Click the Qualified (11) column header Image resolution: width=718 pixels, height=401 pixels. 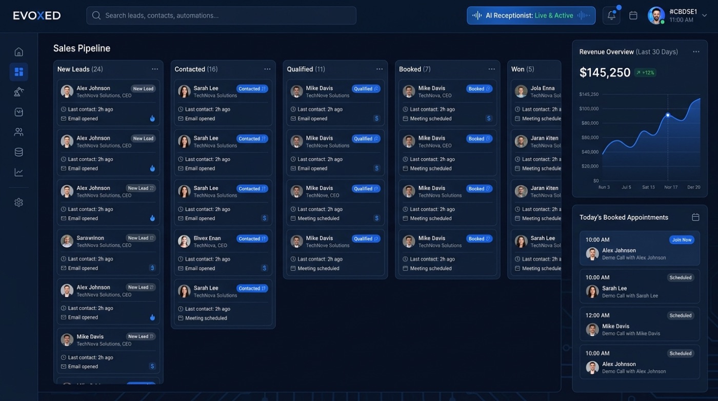(x=306, y=69)
